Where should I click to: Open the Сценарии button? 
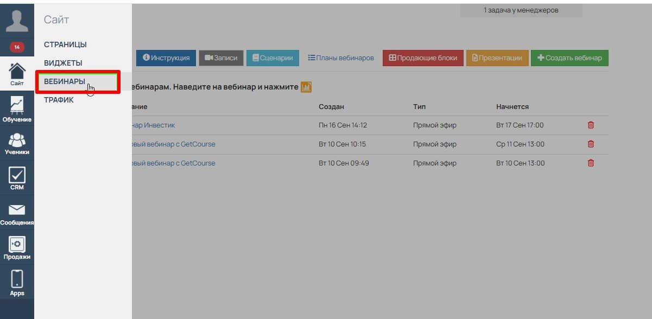click(273, 58)
